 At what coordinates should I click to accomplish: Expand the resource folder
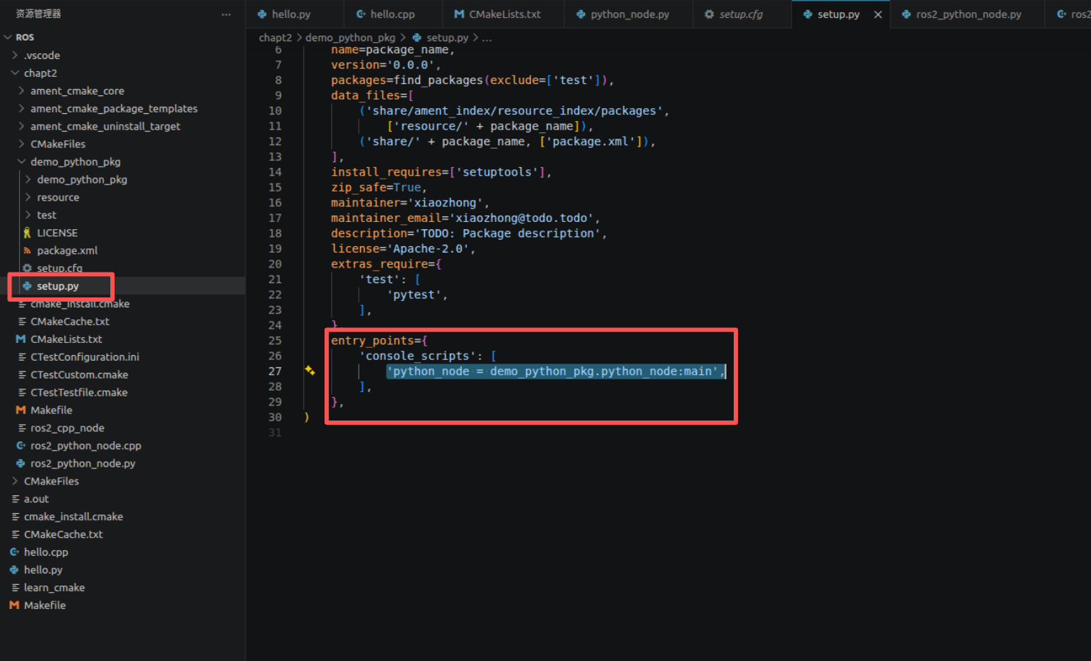28,197
